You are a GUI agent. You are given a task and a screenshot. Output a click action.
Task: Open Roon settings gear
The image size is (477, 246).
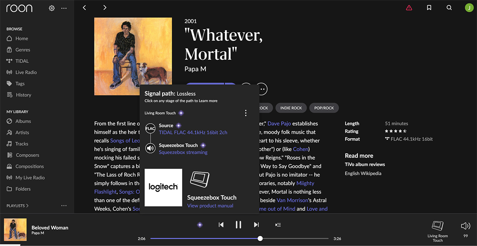[x=52, y=8]
